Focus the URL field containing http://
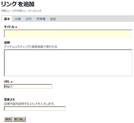 tap(28, 86)
